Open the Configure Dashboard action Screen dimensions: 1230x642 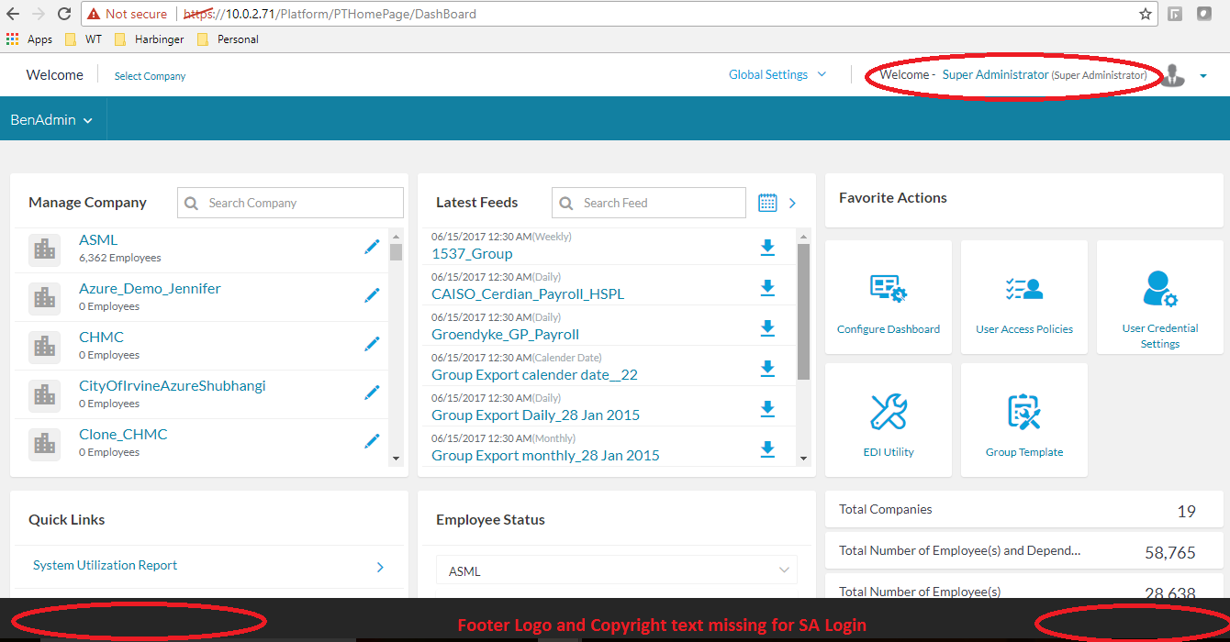click(x=888, y=296)
